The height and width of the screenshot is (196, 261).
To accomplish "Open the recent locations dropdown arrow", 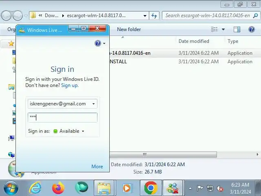I will (26, 16).
